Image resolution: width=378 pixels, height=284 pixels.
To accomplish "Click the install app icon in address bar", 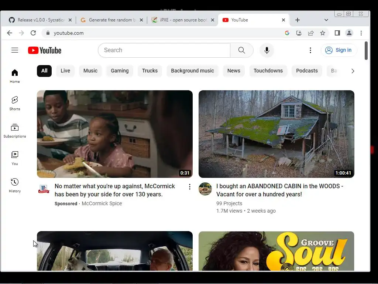I will (x=299, y=33).
